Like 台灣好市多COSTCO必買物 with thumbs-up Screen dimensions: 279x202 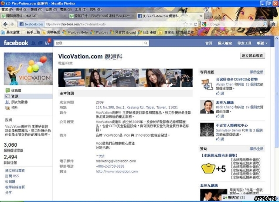point(220,93)
